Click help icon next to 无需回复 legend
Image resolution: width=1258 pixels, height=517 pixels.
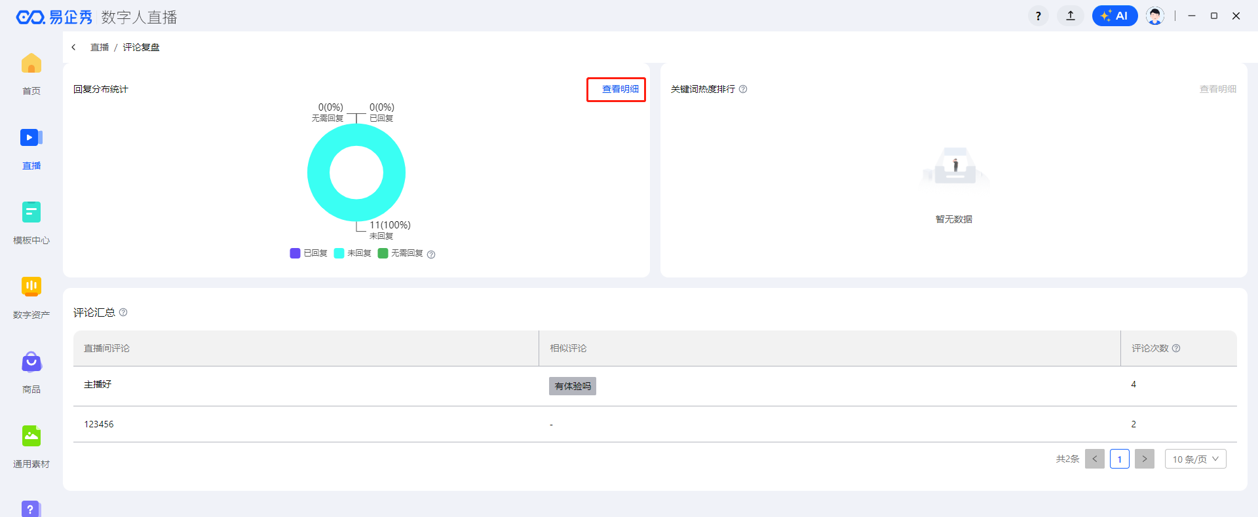point(431,255)
